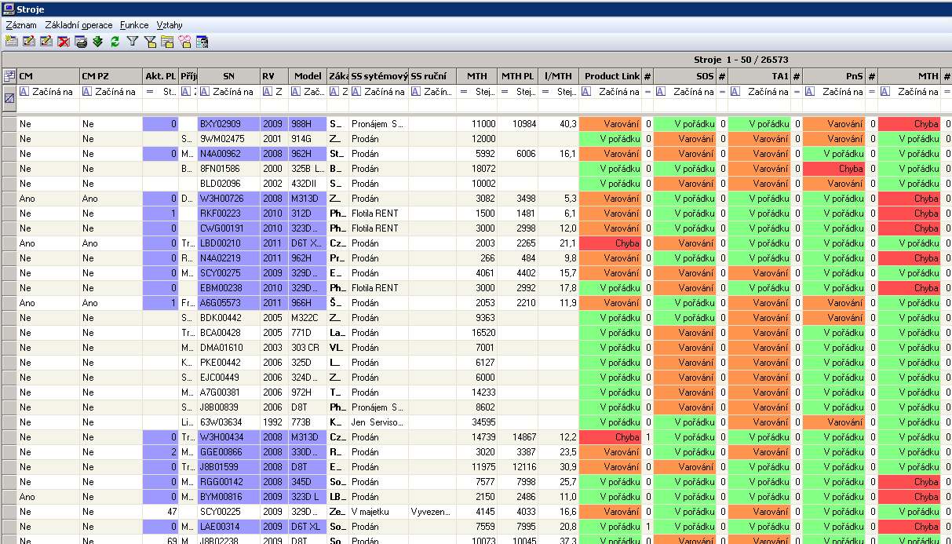Click the print toolbar icon
This screenshot has width=952, height=544.
pos(80,42)
